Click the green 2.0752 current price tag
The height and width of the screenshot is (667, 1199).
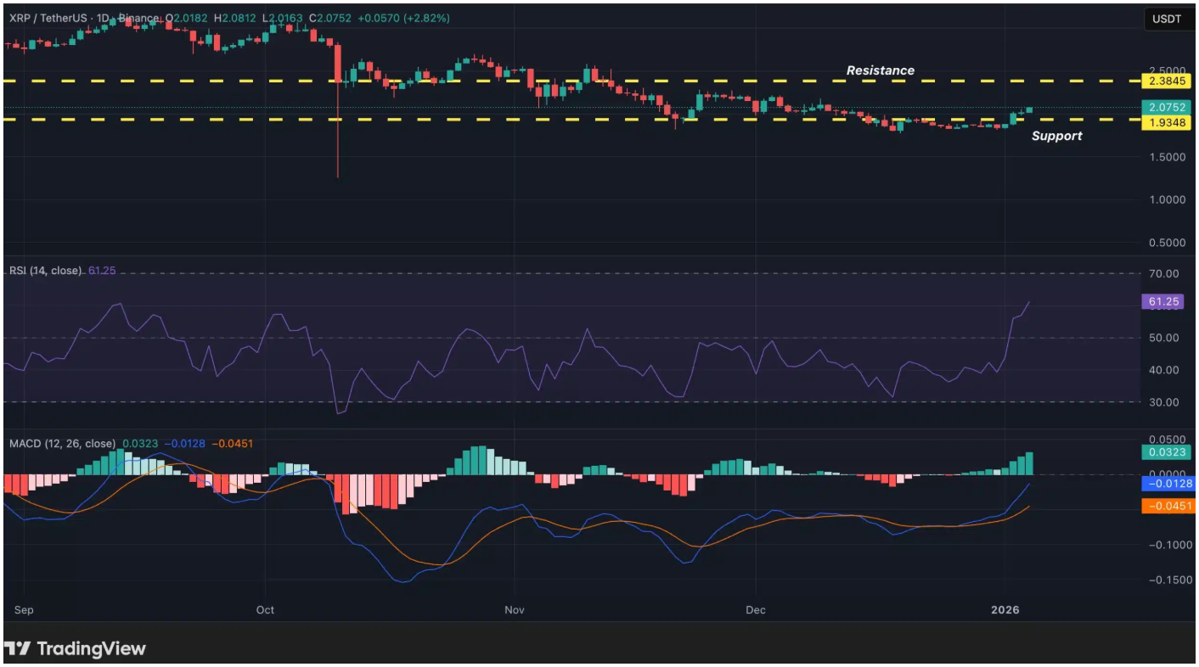tap(1166, 108)
